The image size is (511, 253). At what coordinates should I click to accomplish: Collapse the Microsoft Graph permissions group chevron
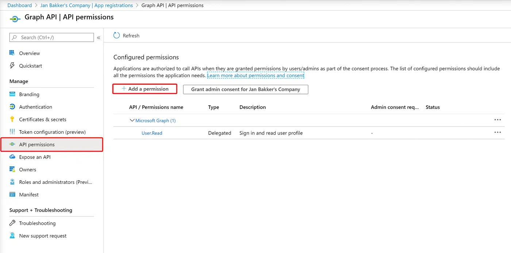click(x=132, y=120)
